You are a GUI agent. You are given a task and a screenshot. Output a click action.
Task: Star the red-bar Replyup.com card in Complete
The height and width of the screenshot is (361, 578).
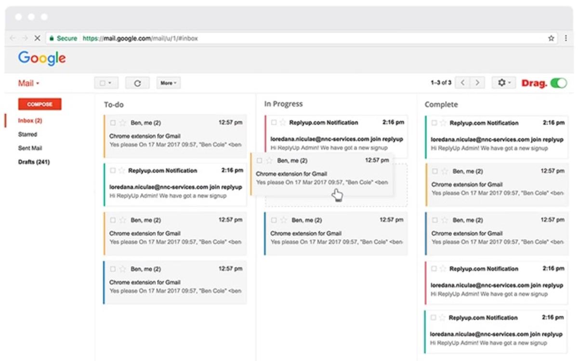443,269
